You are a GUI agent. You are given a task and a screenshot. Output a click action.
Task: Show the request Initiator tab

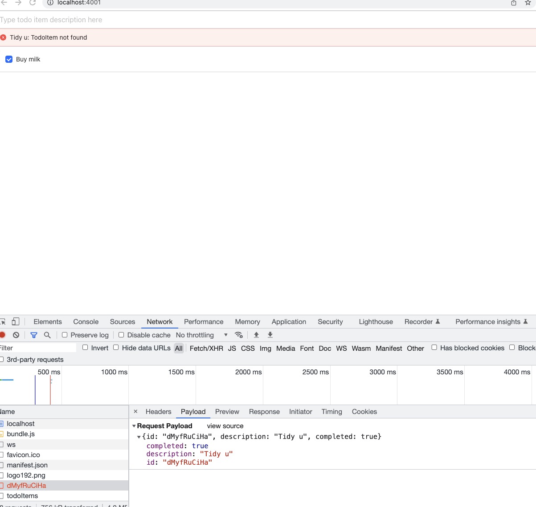point(301,412)
